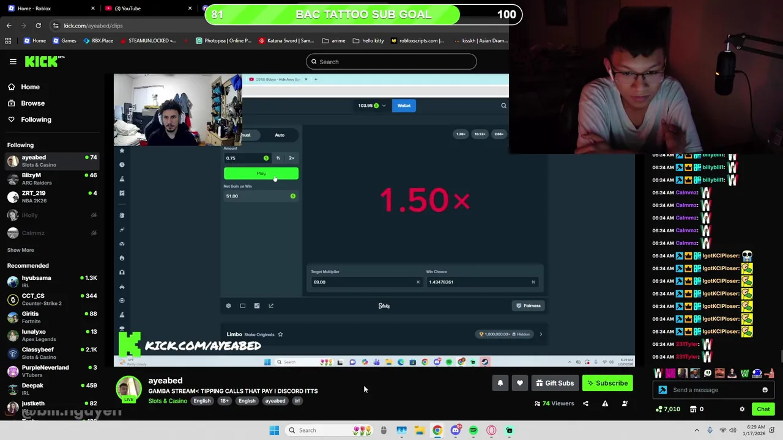Open ayeabed channel in Following list
This screenshot has width=783, height=440.
[53, 161]
